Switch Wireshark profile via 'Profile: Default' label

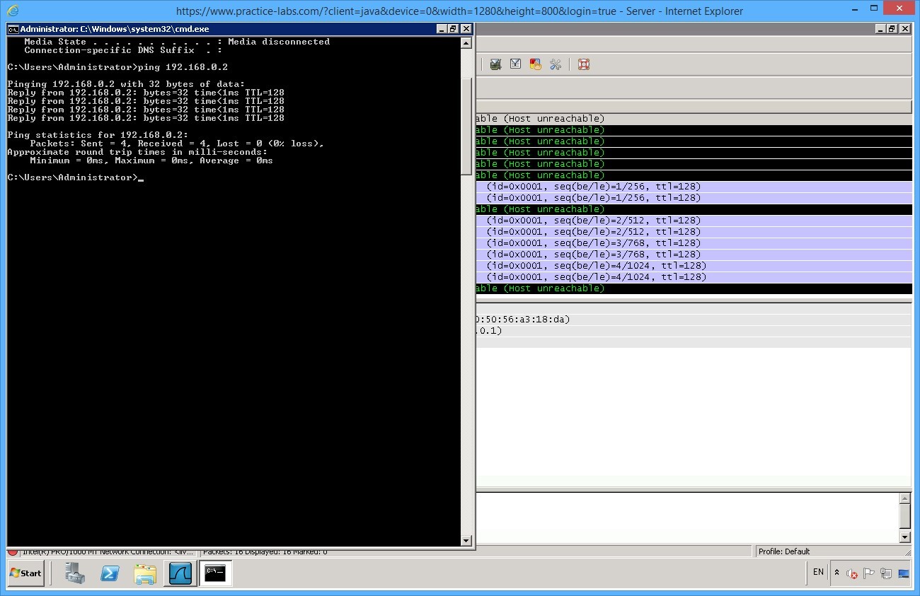pos(782,551)
